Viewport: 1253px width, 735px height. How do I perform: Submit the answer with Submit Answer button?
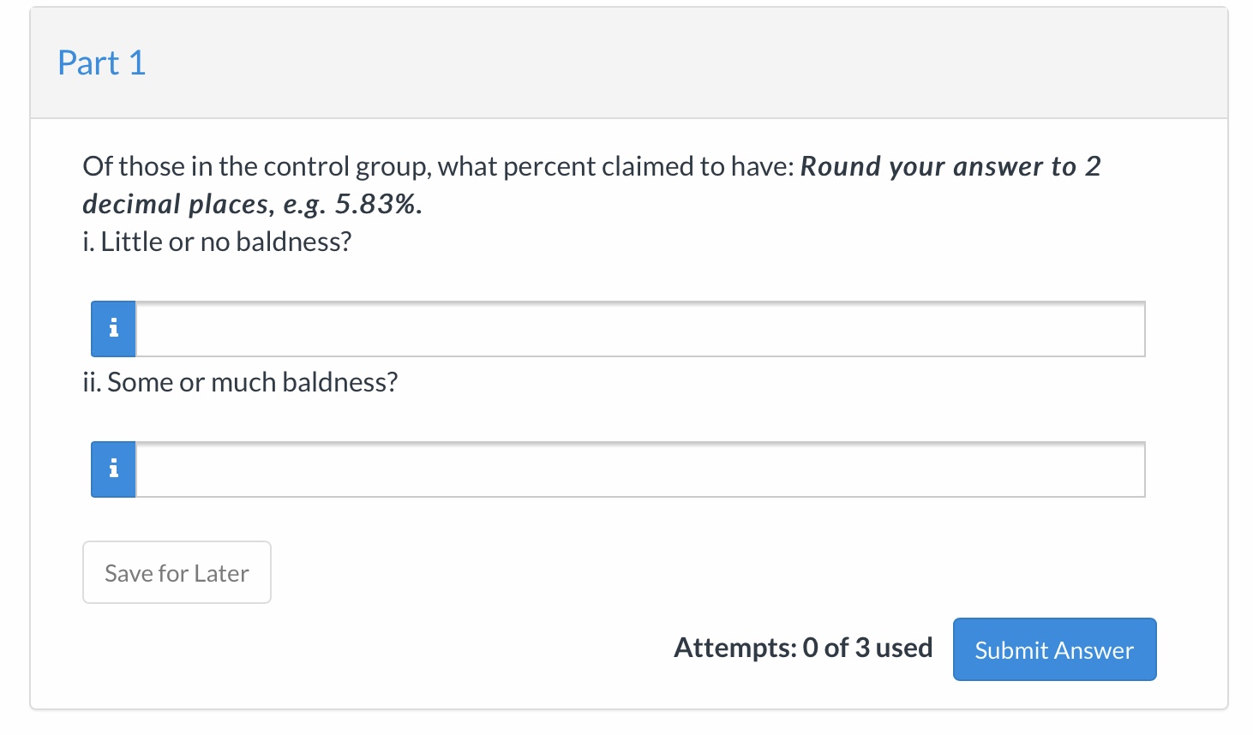(1054, 649)
